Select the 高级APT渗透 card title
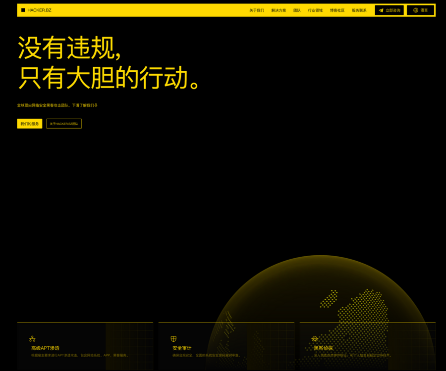This screenshot has height=371, width=446. 45,348
